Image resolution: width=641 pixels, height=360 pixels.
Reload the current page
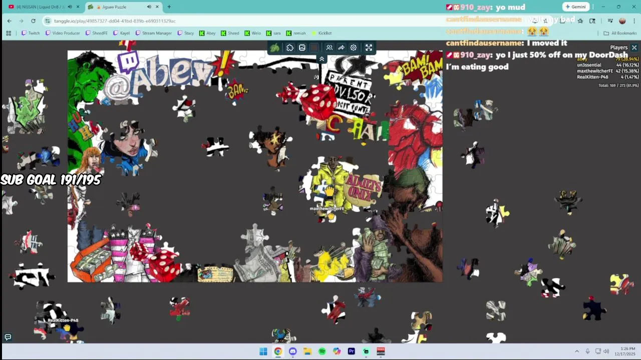33,21
